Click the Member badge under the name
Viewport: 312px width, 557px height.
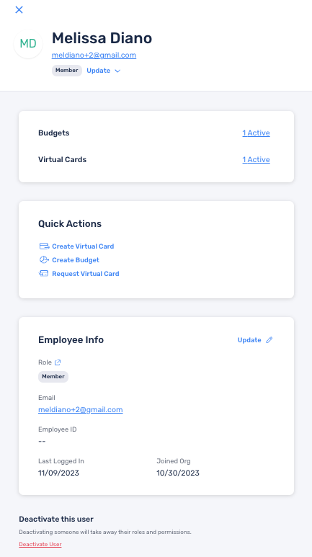pyautogui.click(x=67, y=71)
